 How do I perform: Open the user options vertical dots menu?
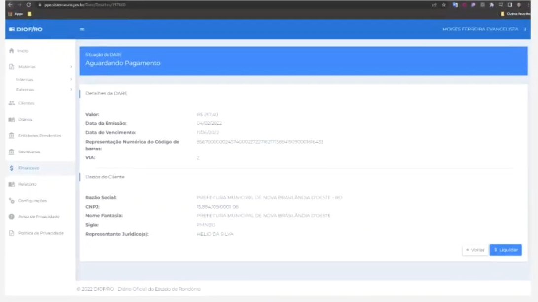coord(525,30)
